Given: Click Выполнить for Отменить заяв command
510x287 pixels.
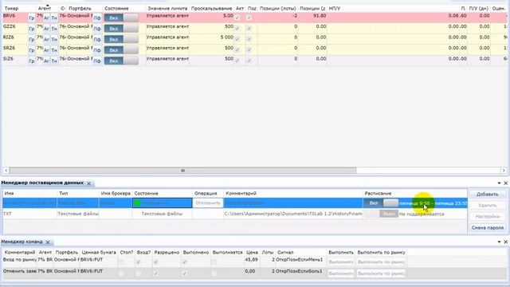Looking at the screenshot, I should click(341, 273).
